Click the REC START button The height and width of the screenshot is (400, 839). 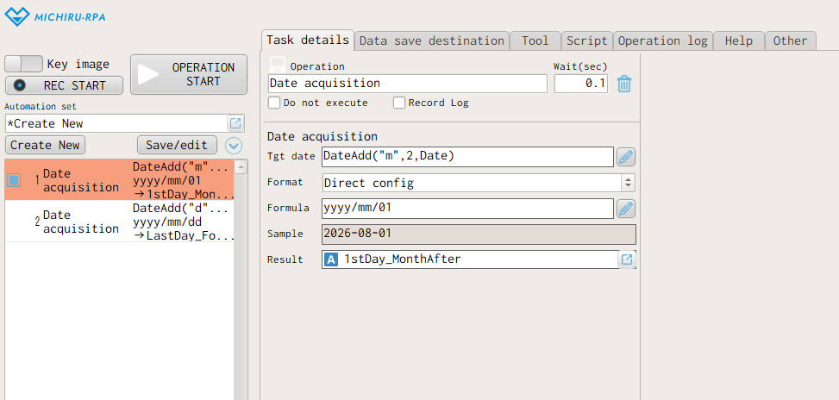[x=64, y=85]
